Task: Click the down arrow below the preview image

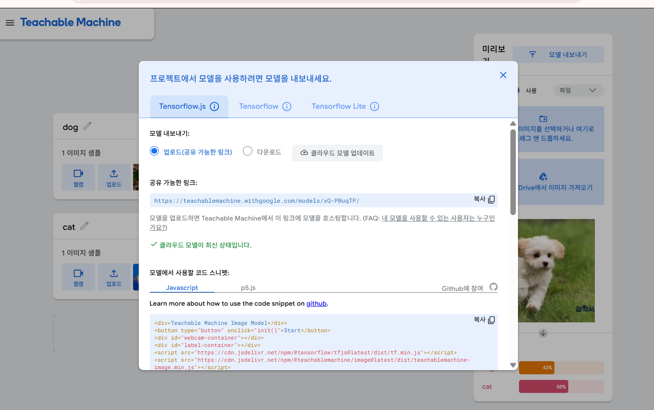Action: click(x=543, y=333)
